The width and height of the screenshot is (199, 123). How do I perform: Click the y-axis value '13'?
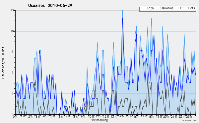coord(12,10)
